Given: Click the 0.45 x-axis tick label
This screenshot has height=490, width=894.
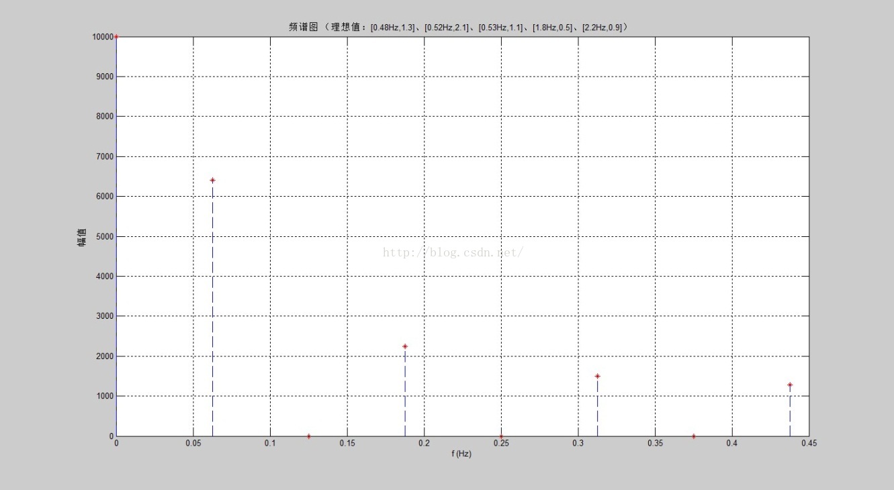Looking at the screenshot, I should (809, 444).
